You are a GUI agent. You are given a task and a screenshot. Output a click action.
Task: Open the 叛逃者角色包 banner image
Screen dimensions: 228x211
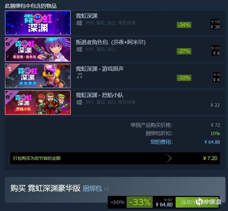pos(38,49)
